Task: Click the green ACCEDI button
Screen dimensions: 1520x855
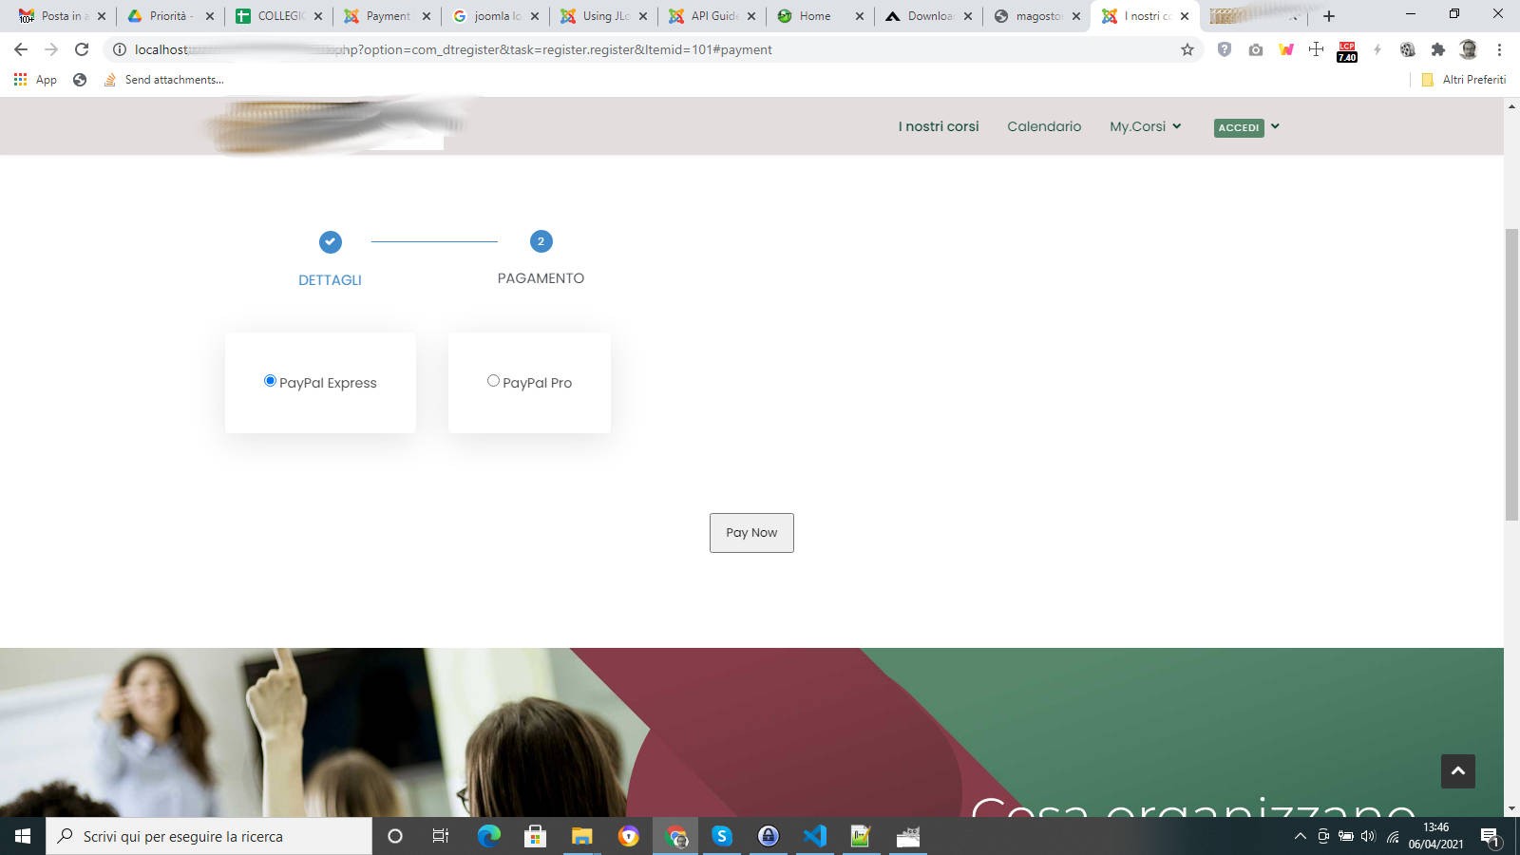Action: 1239,127
